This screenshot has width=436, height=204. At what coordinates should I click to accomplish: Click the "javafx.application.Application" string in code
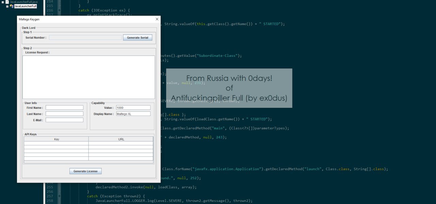227,169
